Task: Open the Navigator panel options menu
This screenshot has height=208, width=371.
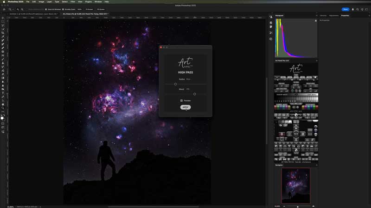Action: (317, 165)
